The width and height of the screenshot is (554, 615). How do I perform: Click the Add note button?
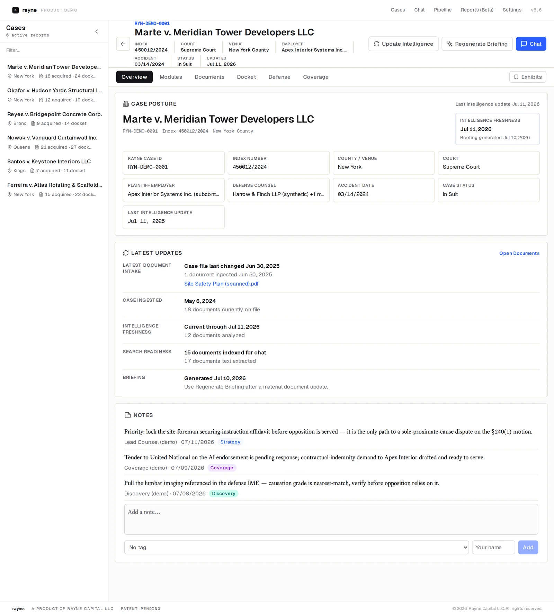pos(528,547)
